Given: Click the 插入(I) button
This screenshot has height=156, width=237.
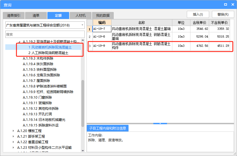Looking at the screenshot, I should click(x=198, y=14).
